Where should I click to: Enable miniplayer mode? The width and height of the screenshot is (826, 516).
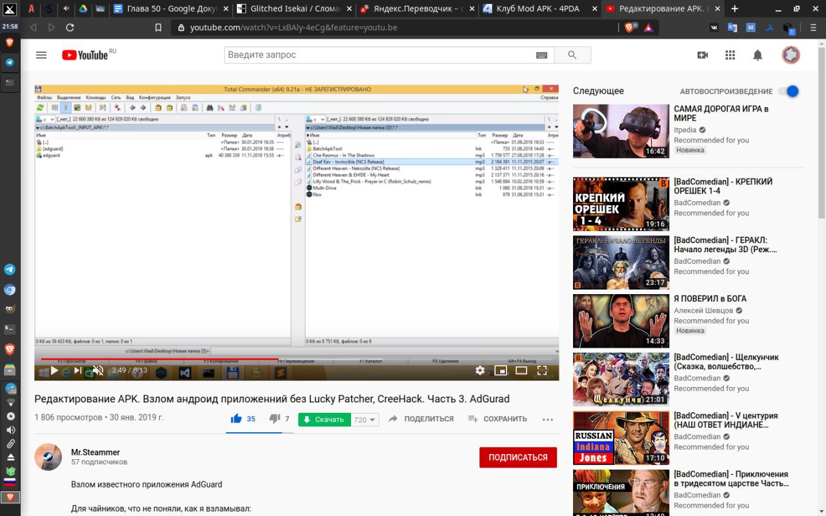500,370
